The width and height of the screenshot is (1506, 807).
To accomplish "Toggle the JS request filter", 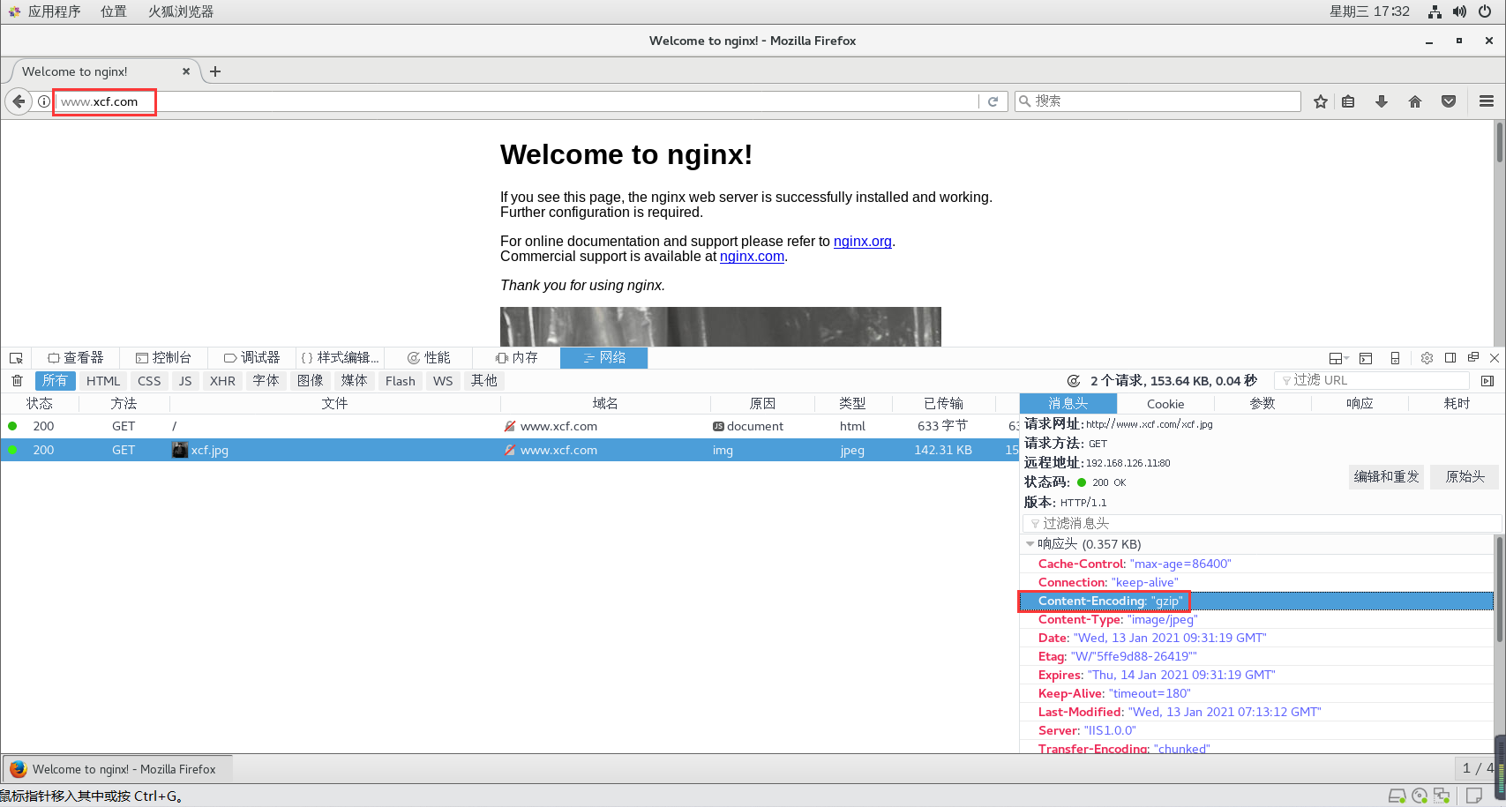I will coord(185,381).
